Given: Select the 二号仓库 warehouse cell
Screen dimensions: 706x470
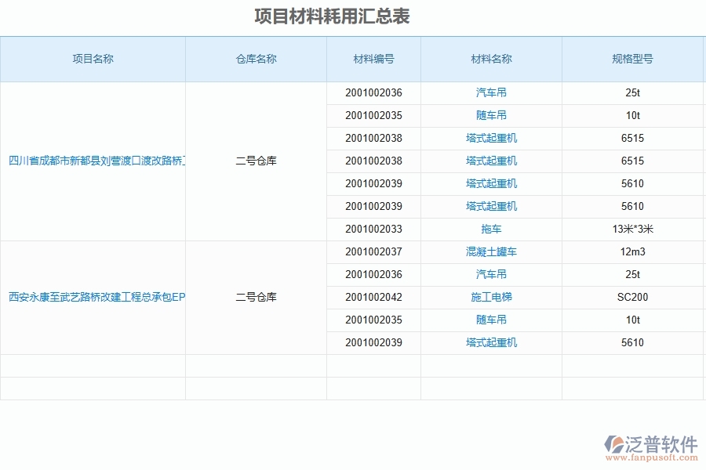Looking at the screenshot, I should (256, 161).
